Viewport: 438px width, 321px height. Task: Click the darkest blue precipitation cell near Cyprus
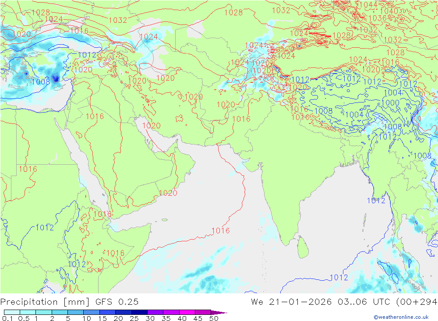[x=56, y=78]
